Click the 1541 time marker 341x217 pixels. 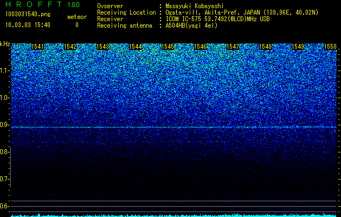click(x=37, y=47)
